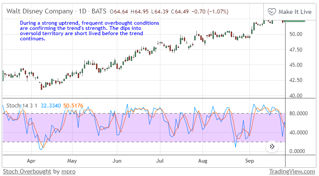
Task: Click the Apr label on time axis
Action: click(31, 161)
